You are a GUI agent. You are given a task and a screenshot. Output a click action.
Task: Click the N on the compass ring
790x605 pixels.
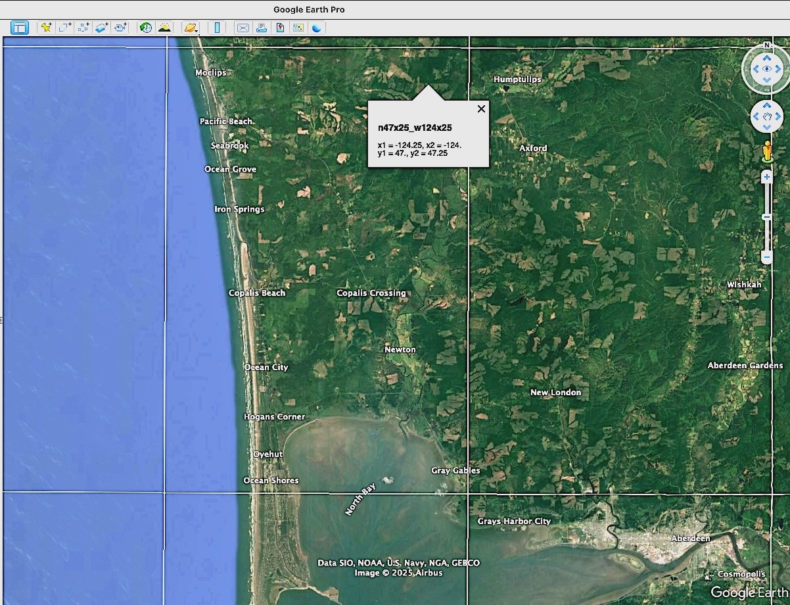766,45
